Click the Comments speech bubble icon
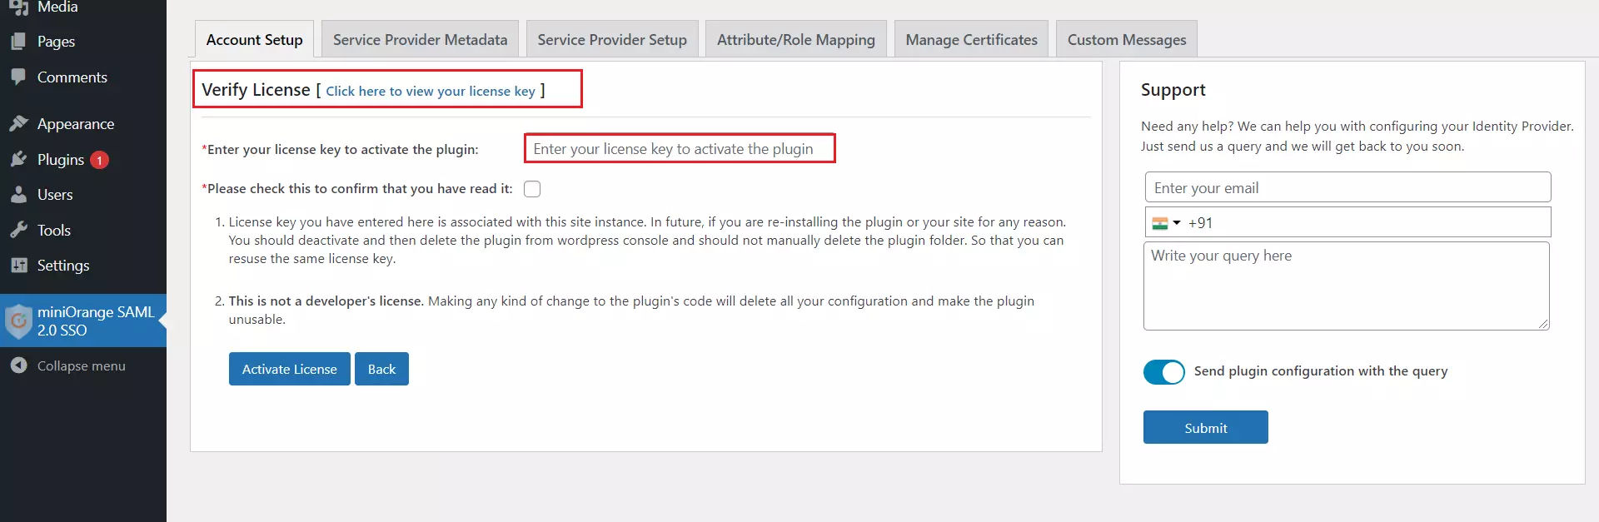Image resolution: width=1599 pixels, height=522 pixels. (18, 77)
